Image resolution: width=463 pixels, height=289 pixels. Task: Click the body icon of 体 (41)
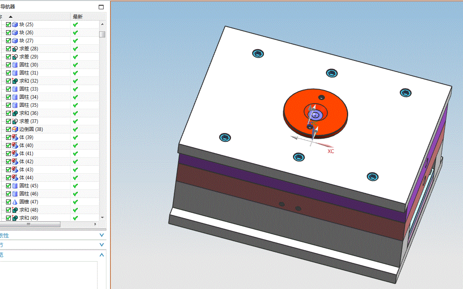coord(15,153)
